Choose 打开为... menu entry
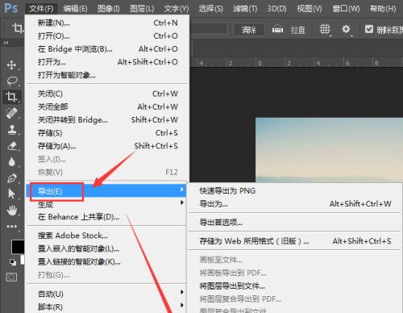 click(x=107, y=62)
